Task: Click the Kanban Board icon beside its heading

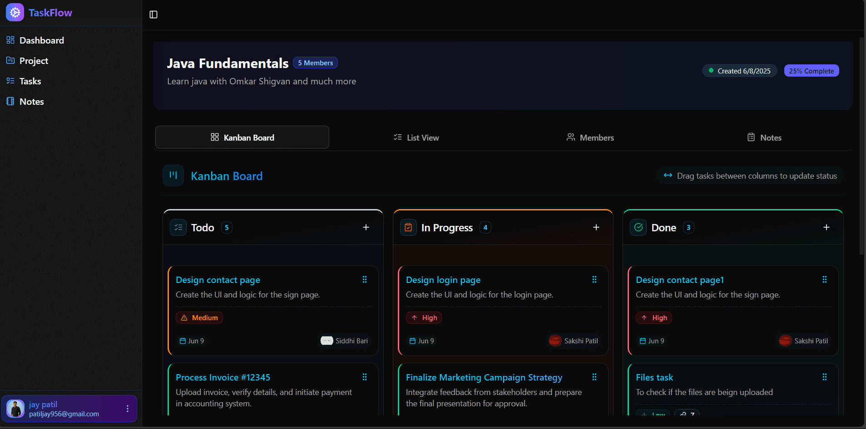Action: [173, 175]
